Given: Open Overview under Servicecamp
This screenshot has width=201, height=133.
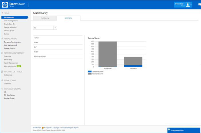Looking at the screenshot, I should coord(7,84).
